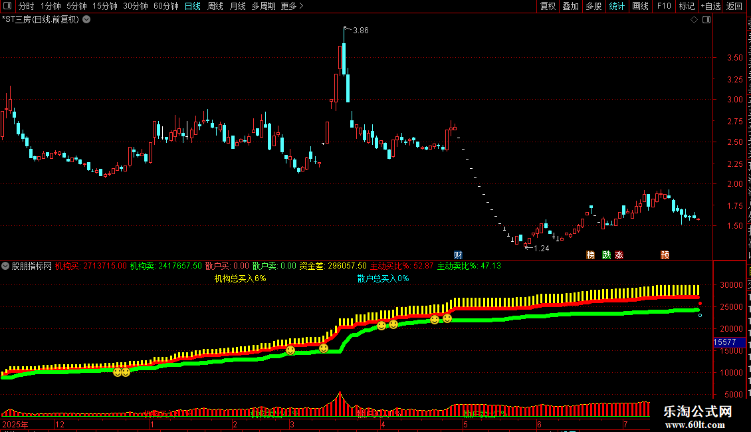751x432 pixels.
Task: Switch to the 分时 intraday view
Action: [27, 6]
